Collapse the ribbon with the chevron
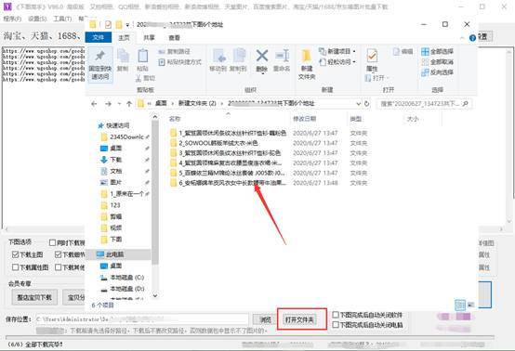 point(462,38)
